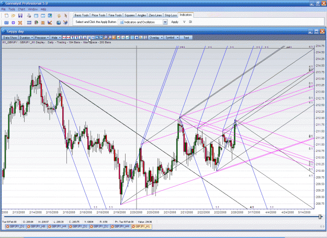Click the orange grid icon after magnifiers

(114, 38)
